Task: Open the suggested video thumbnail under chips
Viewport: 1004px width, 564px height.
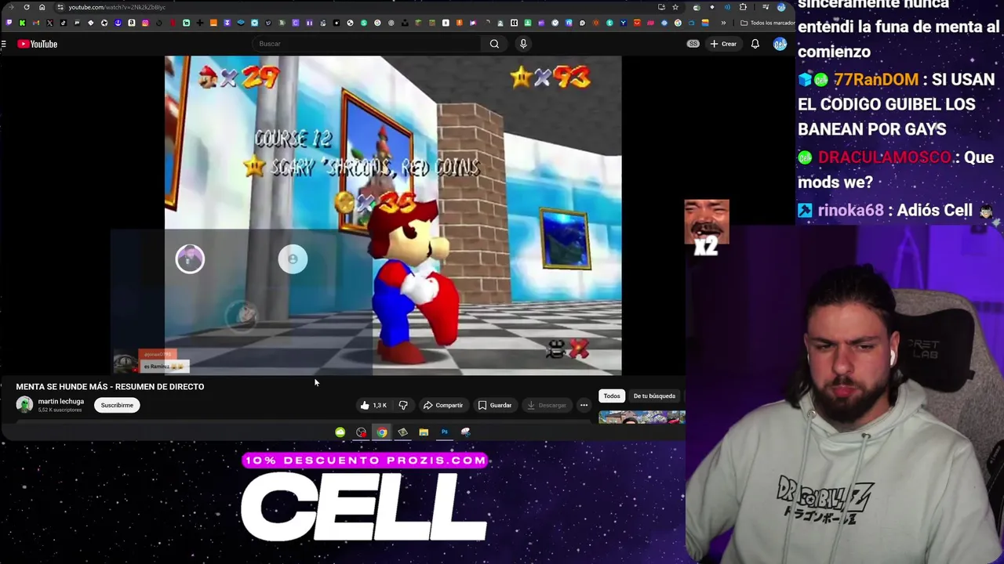Action: click(x=642, y=417)
